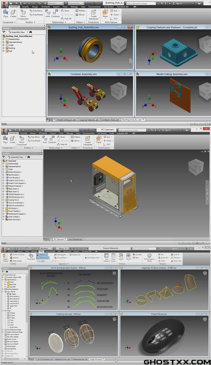The height and width of the screenshot is (365, 211).
Task: Click Previous view in Project Mouse window
Action: pos(176,258)
